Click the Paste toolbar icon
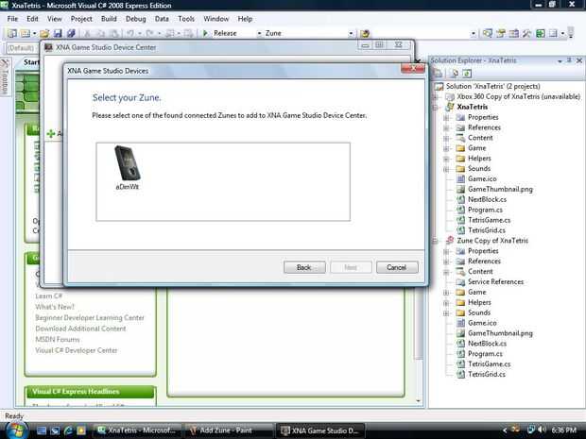586x439 pixels. [114, 33]
